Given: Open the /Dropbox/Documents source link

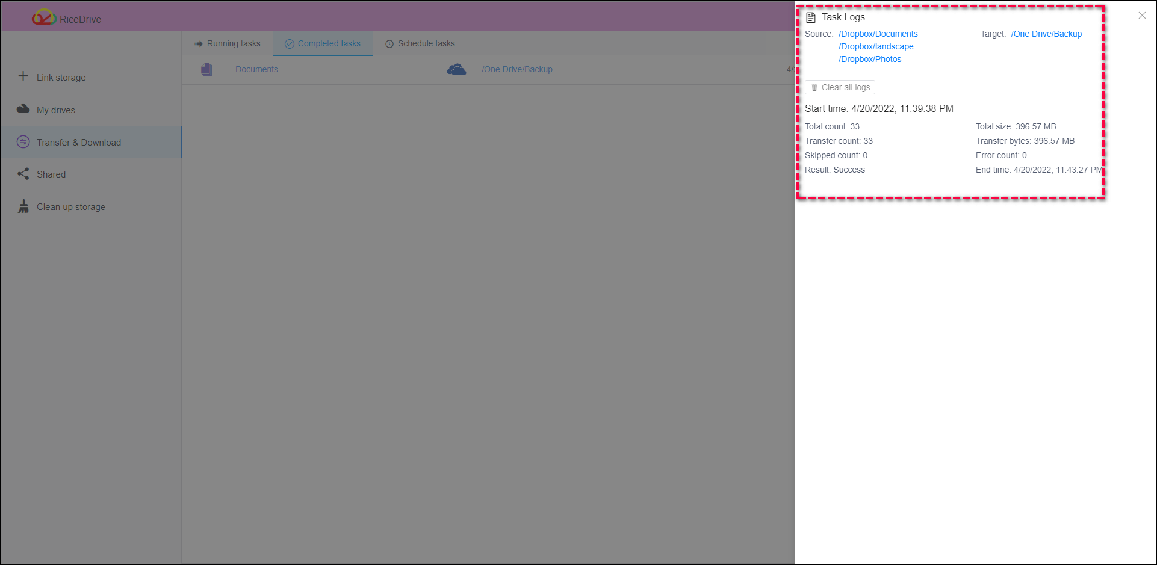Looking at the screenshot, I should point(878,34).
